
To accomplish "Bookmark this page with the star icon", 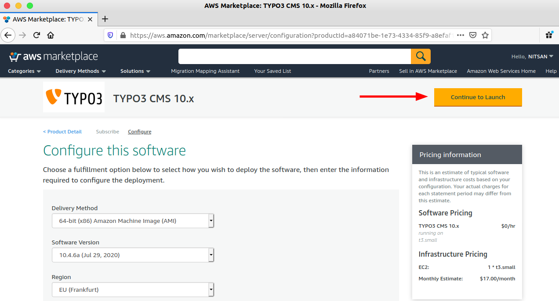I will (x=485, y=35).
